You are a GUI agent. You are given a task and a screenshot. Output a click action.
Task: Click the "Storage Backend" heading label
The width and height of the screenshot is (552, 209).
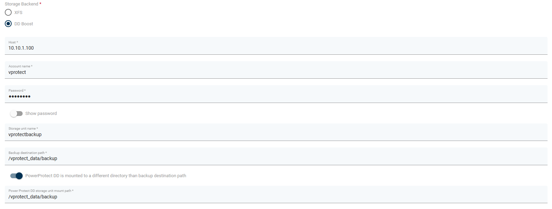click(x=22, y=4)
